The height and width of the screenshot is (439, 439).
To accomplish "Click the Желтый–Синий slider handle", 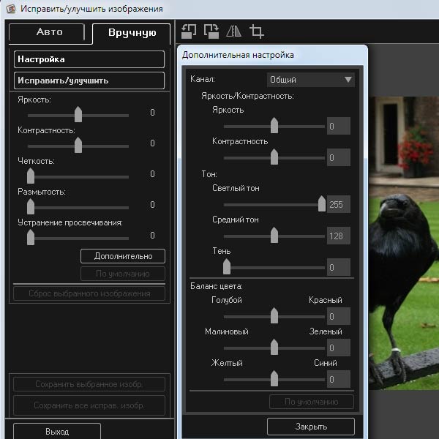I will pos(274,378).
